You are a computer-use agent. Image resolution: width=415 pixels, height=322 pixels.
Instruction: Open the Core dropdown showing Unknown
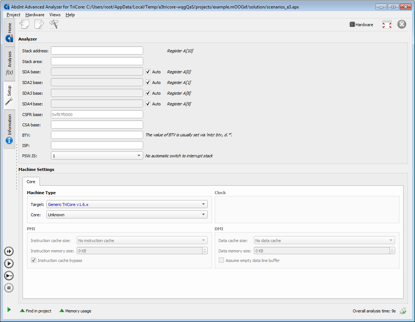pyautogui.click(x=127, y=215)
